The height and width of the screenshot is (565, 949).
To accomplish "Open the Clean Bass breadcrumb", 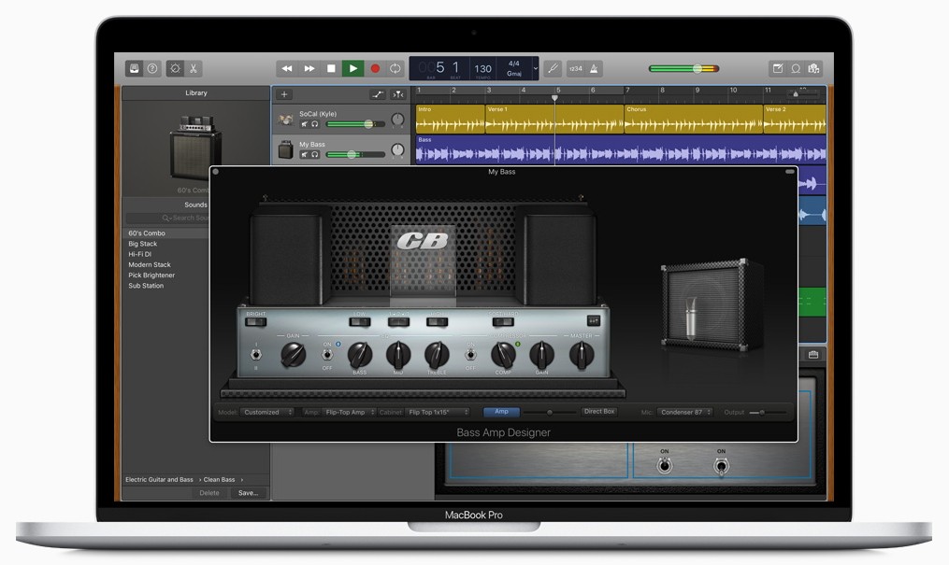I will pos(219,479).
